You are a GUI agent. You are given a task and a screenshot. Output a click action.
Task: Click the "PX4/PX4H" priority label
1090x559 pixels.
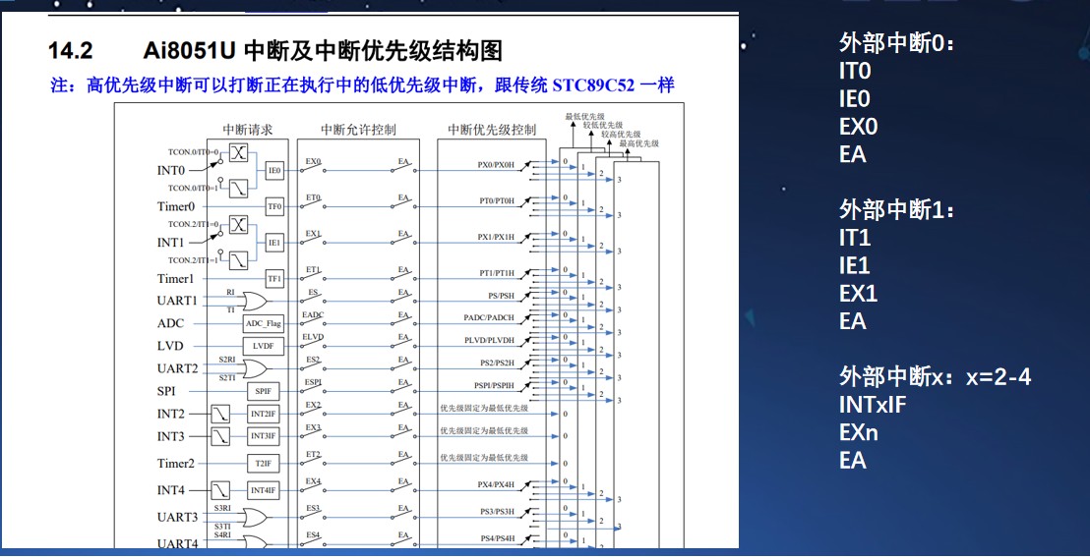coord(496,484)
